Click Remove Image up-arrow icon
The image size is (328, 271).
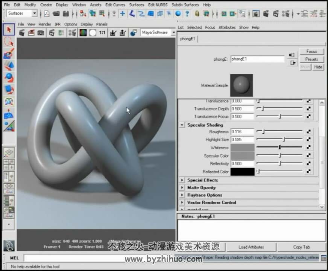pyautogui.click(x=123, y=33)
